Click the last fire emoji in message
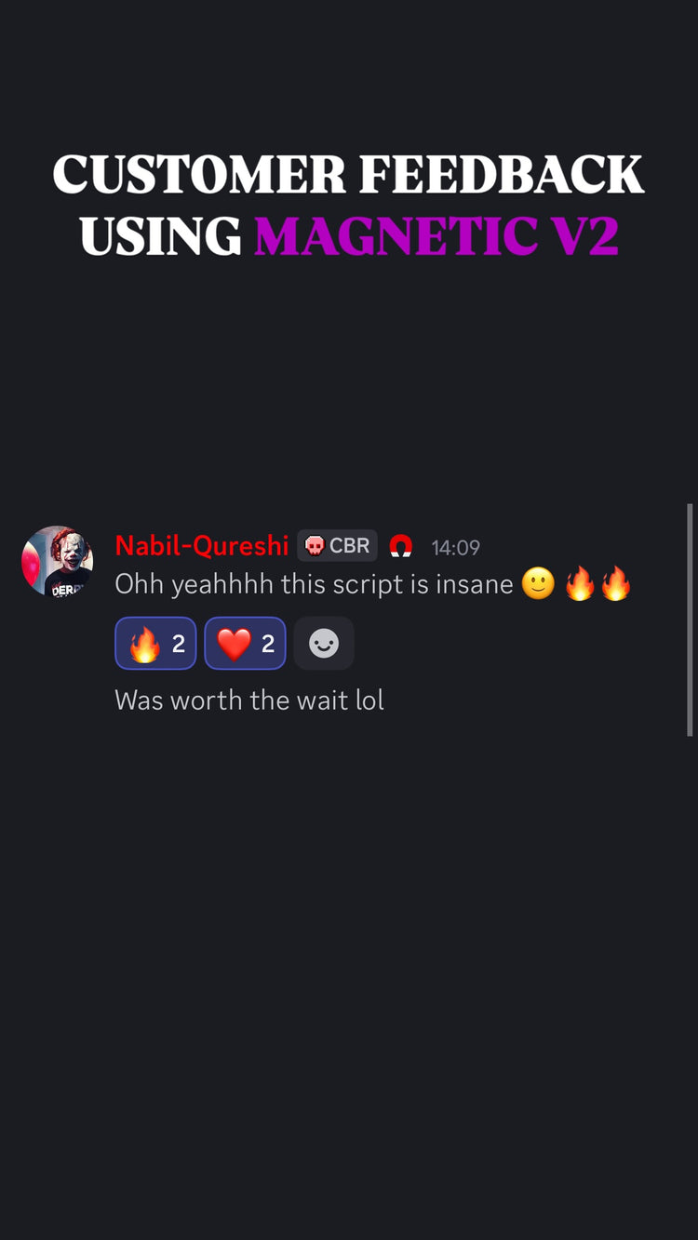The width and height of the screenshot is (698, 1240). (x=615, y=584)
